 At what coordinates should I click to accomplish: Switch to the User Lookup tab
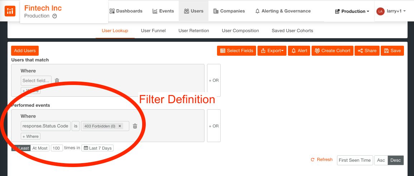(115, 31)
